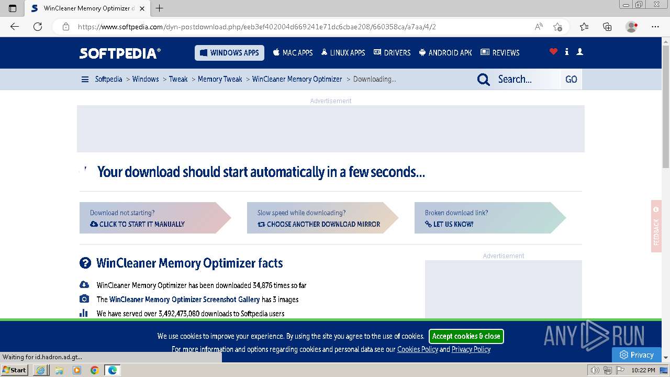Click the info icon in Softpedia header
The image size is (670, 377).
[567, 51]
